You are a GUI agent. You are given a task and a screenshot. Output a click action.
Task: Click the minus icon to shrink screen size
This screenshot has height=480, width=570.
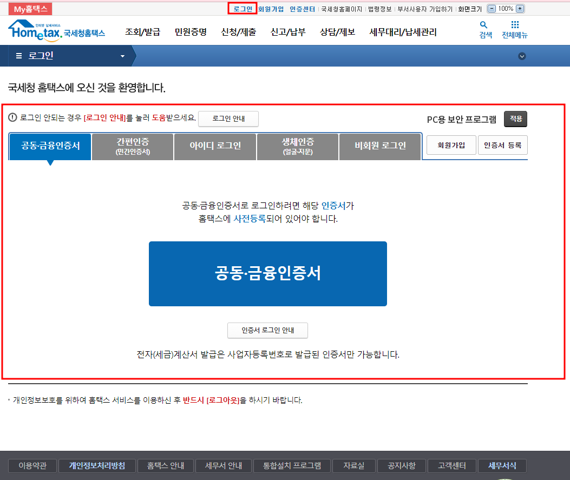[491, 8]
